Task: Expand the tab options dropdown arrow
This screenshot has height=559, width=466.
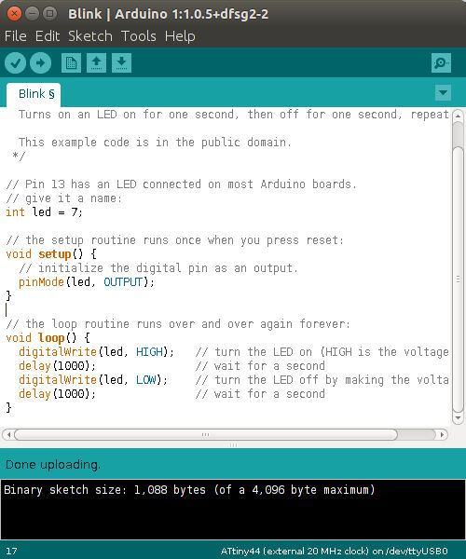Action: tap(444, 92)
